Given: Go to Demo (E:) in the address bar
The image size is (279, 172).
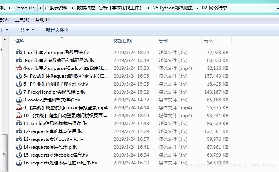Looking at the screenshot, I should coord(25,8).
